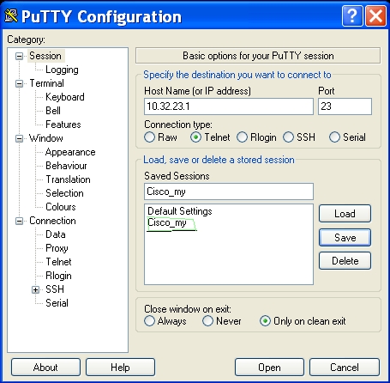
Task: Open the Translation category
Action: coord(68,179)
